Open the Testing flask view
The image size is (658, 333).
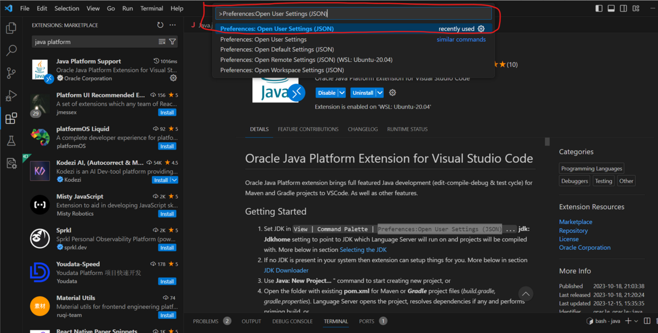(x=11, y=141)
